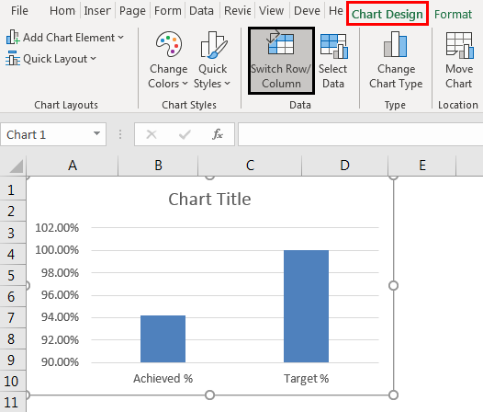Select row 4 header
Screen dimensions: 483x412
pos(13,254)
